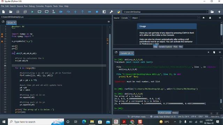The height and width of the screenshot is (125, 223).
Task: Step out of function in debugger
Action: [x=83, y=12]
